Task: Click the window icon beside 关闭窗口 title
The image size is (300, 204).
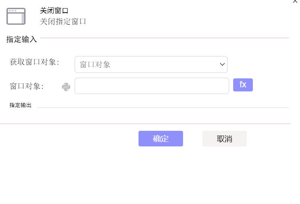Action: (x=16, y=16)
